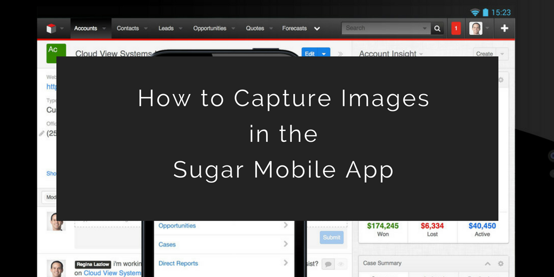Open the Case Summary gear settings
Viewport: 554px width, 277px height.
click(x=500, y=263)
